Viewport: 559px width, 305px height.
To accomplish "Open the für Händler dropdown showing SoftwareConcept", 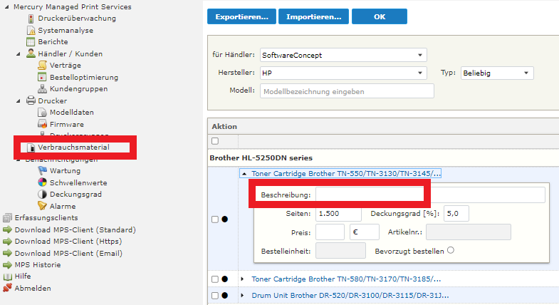I will coord(343,55).
